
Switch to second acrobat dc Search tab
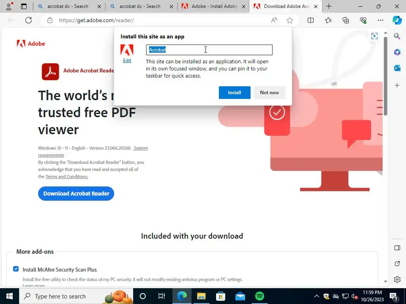click(140, 6)
